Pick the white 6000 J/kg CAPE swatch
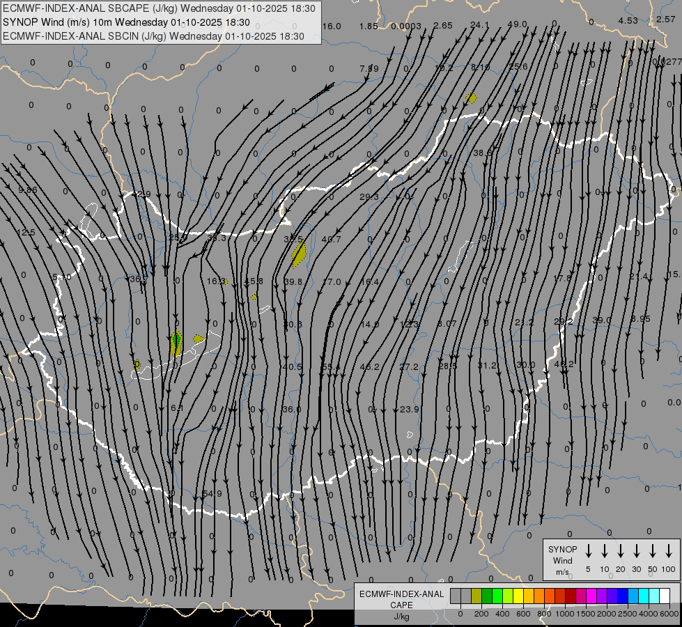Screen dimensions: 682x627 pos(665,596)
